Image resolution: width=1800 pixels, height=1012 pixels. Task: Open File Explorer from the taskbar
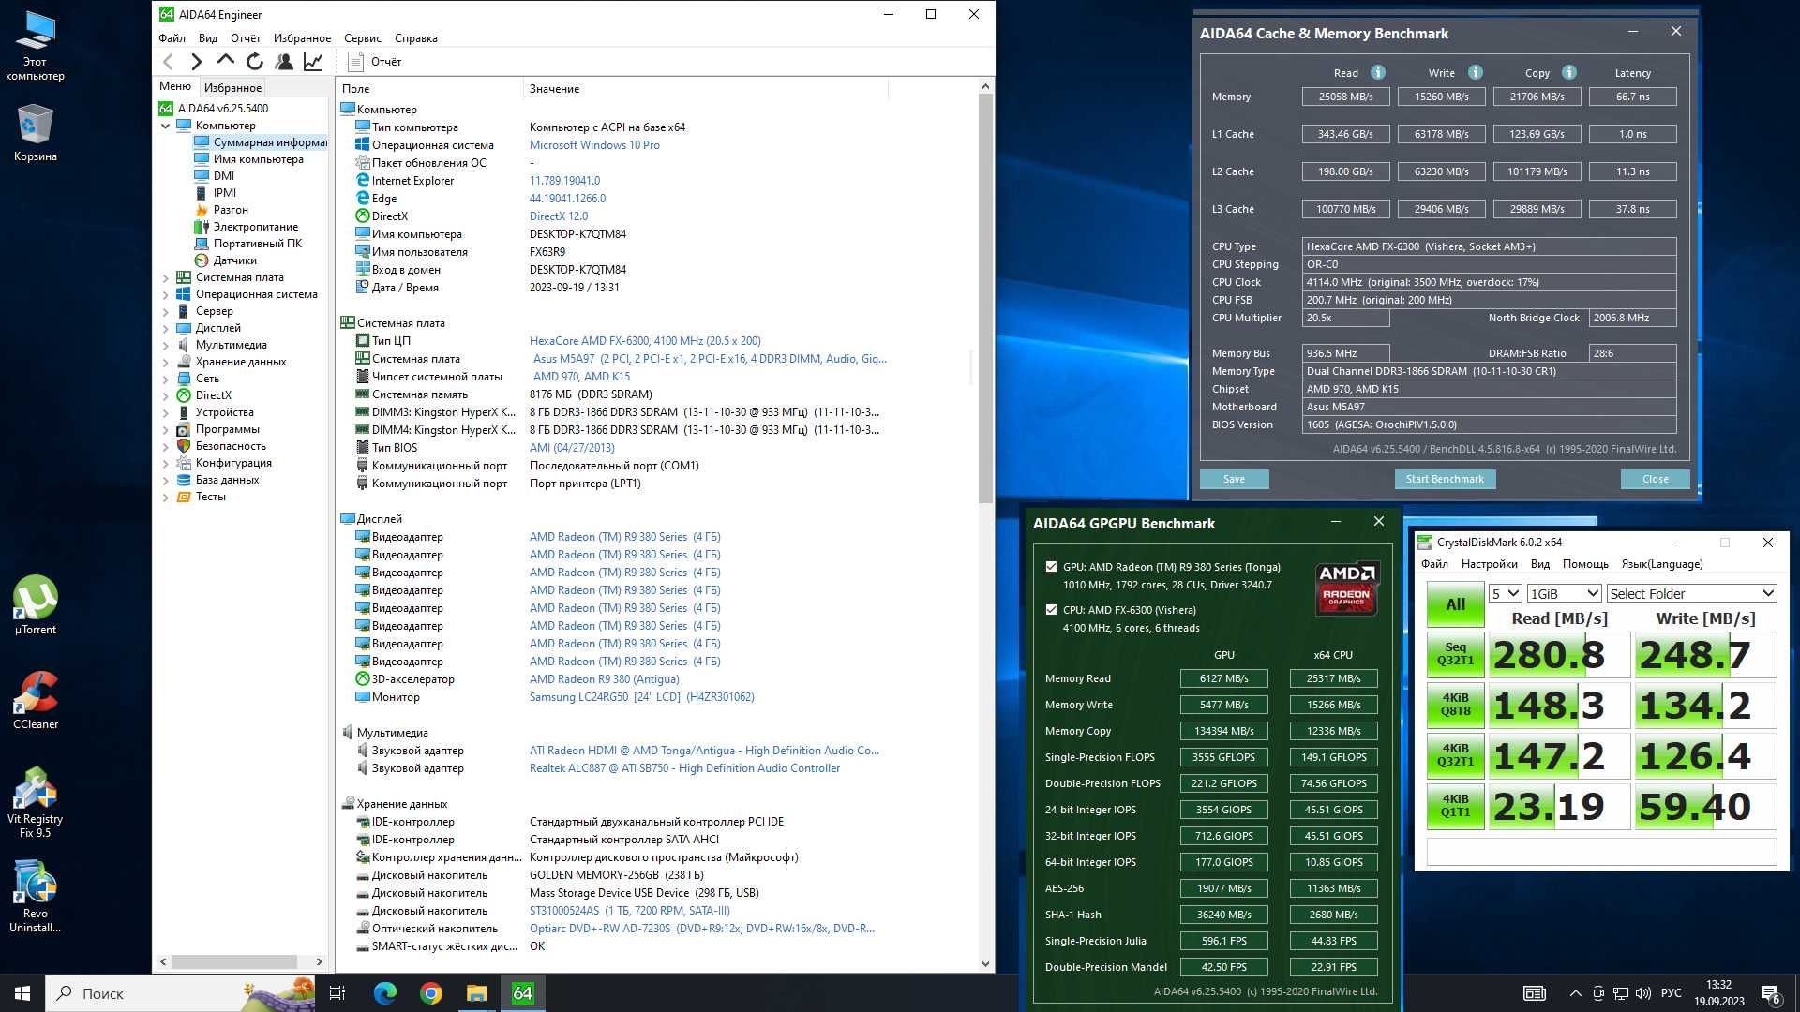(476, 993)
